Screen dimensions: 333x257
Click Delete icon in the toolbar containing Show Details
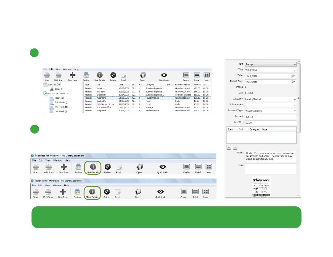click(x=106, y=192)
